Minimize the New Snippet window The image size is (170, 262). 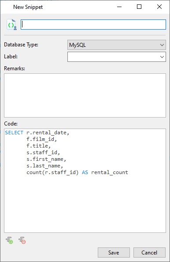(119, 7)
